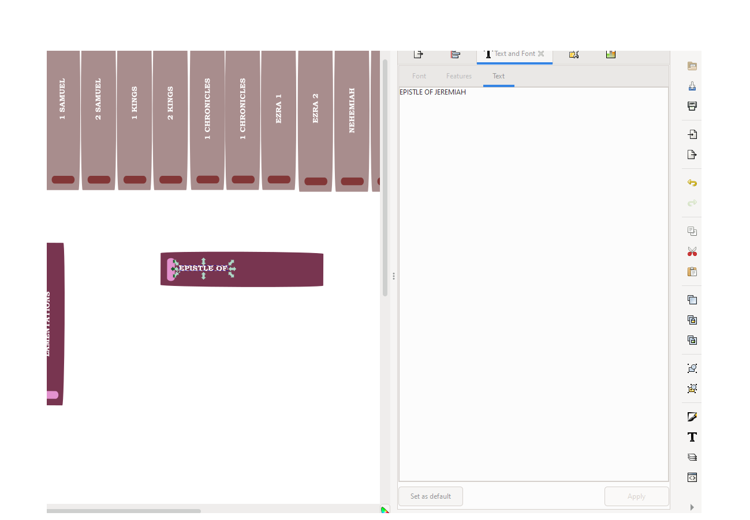Click the Export icon in command bar

tap(692, 155)
